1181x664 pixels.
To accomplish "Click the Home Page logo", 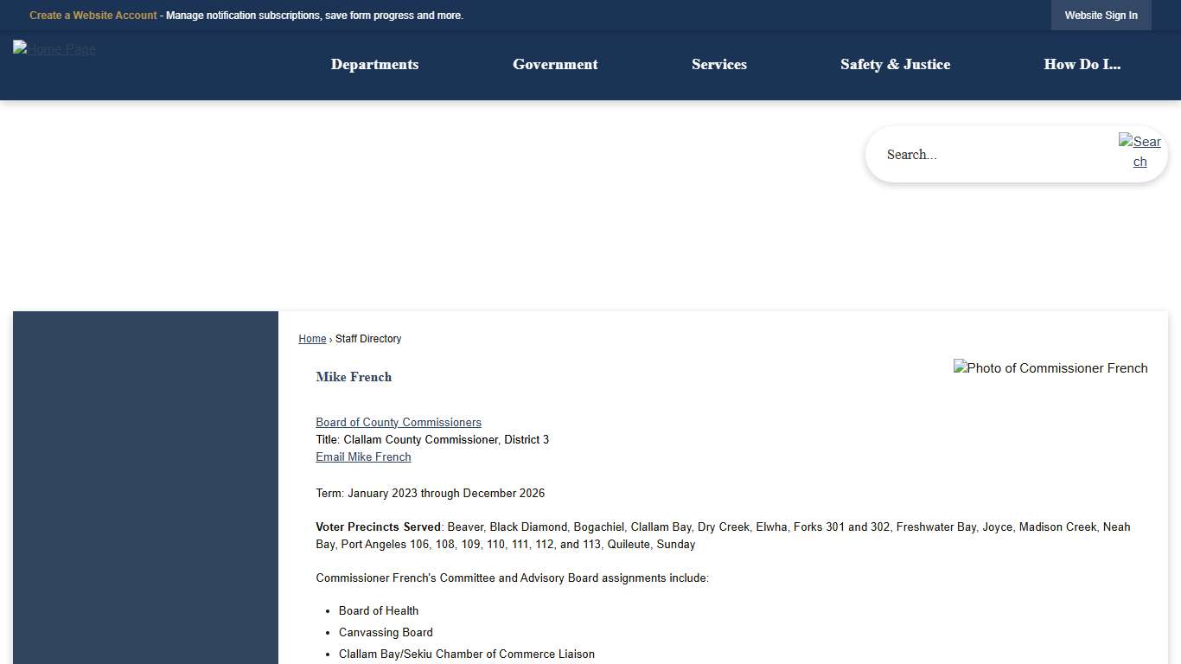I will [54, 49].
